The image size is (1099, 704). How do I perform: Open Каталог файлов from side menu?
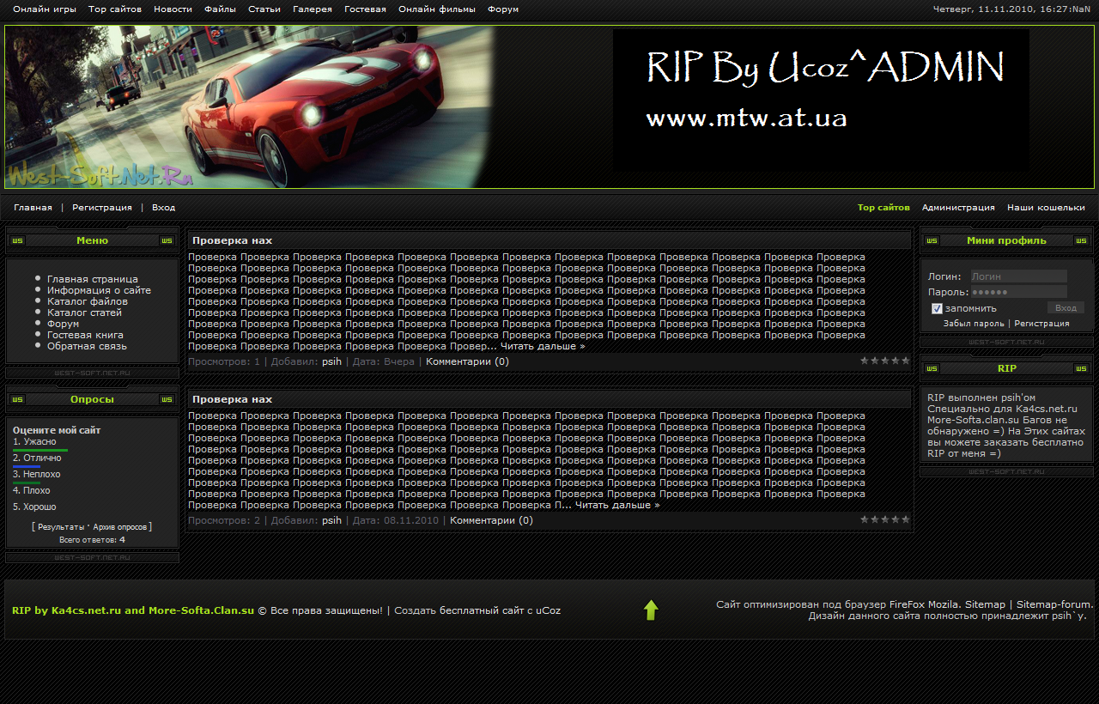[x=88, y=301]
